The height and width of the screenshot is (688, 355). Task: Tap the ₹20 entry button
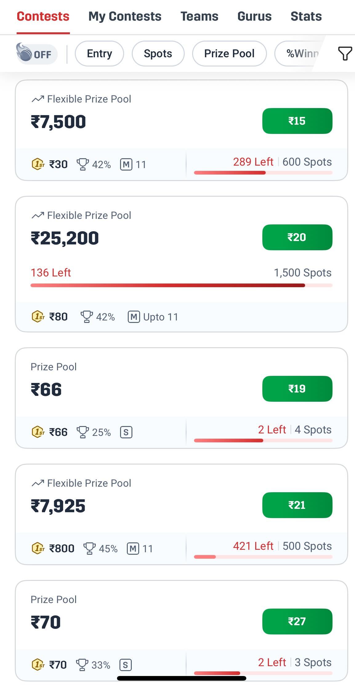coord(297,237)
